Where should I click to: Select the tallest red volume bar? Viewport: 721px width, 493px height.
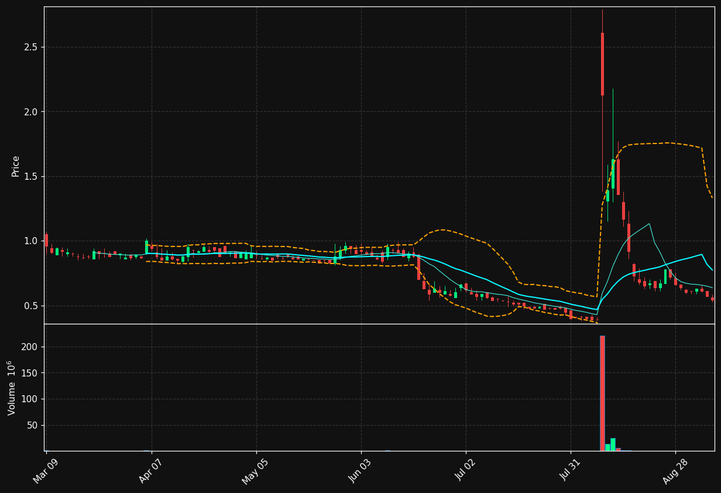602,393
